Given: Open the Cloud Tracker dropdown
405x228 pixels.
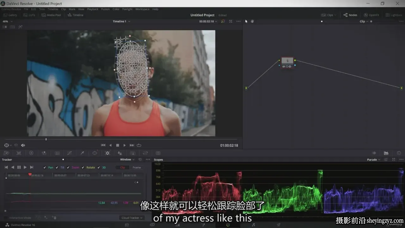Looking at the screenshot, I should pos(132,218).
